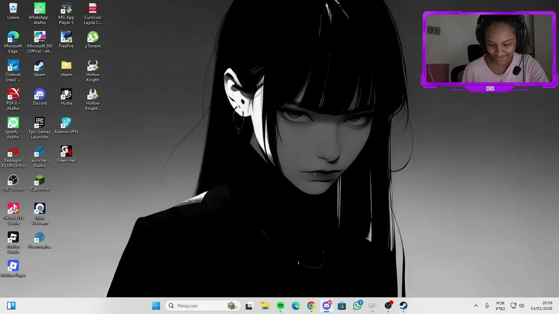Switch to Discord in the taskbar
Screen dimensions: 559x314
click(x=327, y=306)
